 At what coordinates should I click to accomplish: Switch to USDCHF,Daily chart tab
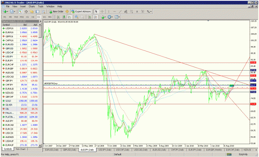122,150
